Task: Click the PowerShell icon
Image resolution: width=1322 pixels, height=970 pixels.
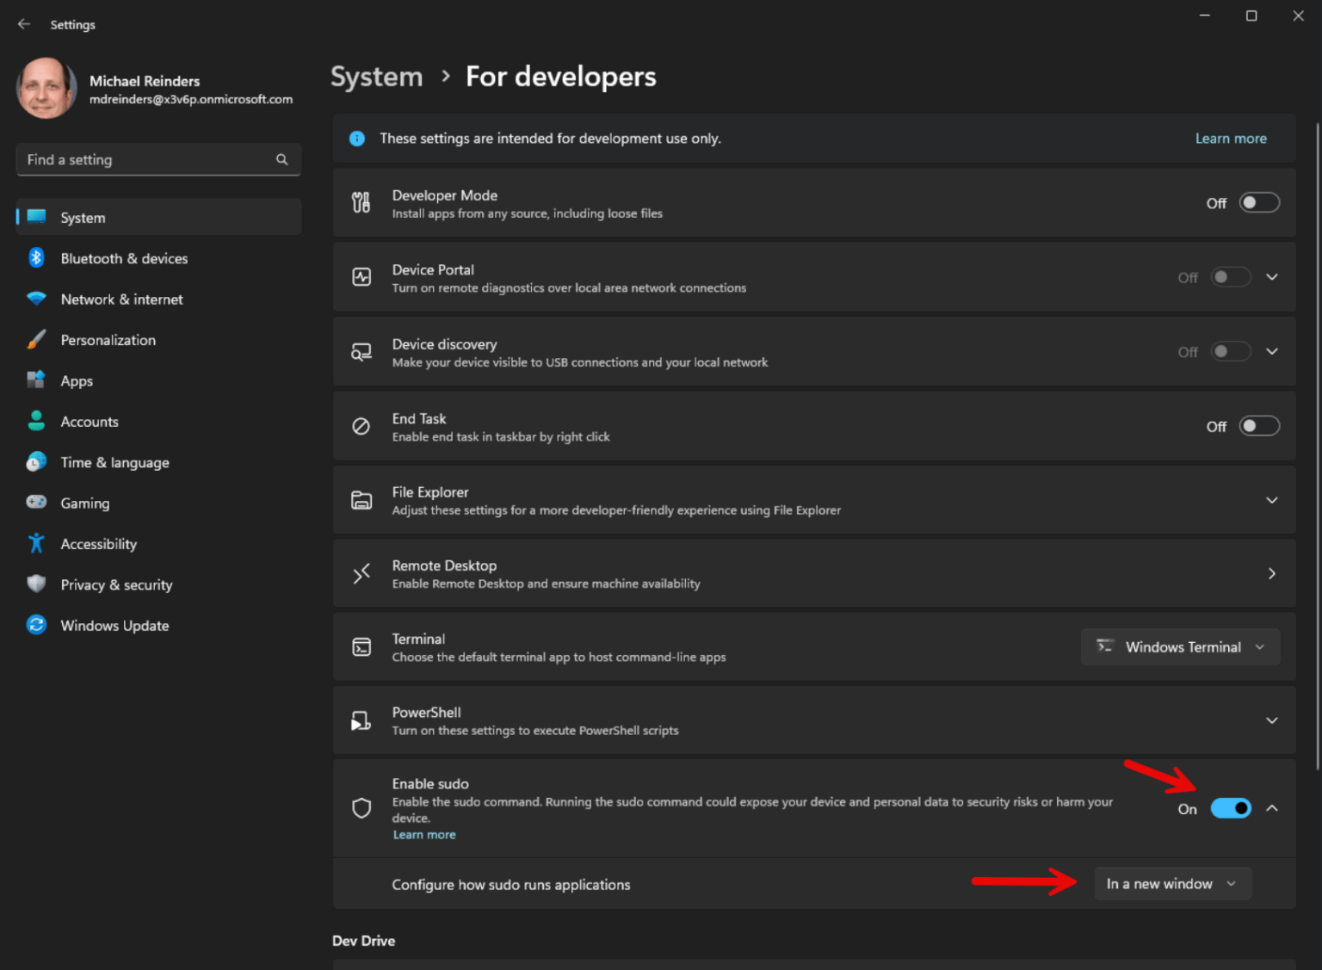Action: click(361, 720)
